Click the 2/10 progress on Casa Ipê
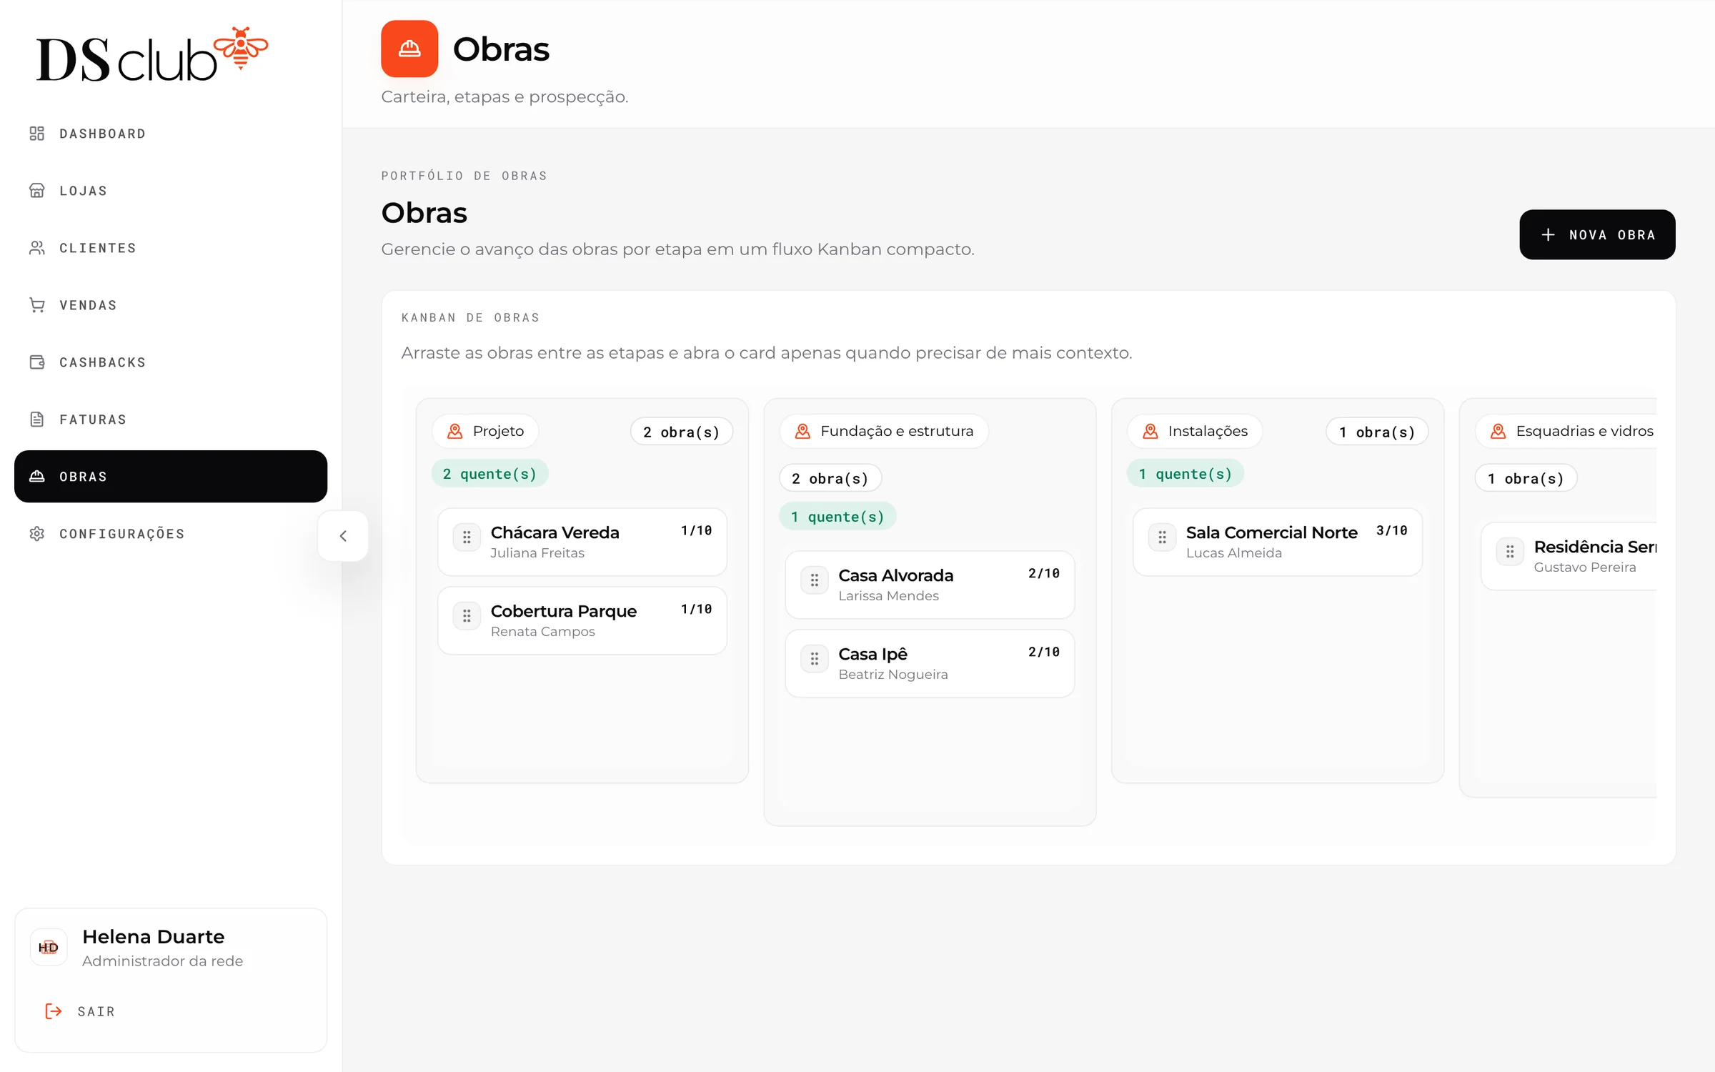 click(x=1044, y=652)
